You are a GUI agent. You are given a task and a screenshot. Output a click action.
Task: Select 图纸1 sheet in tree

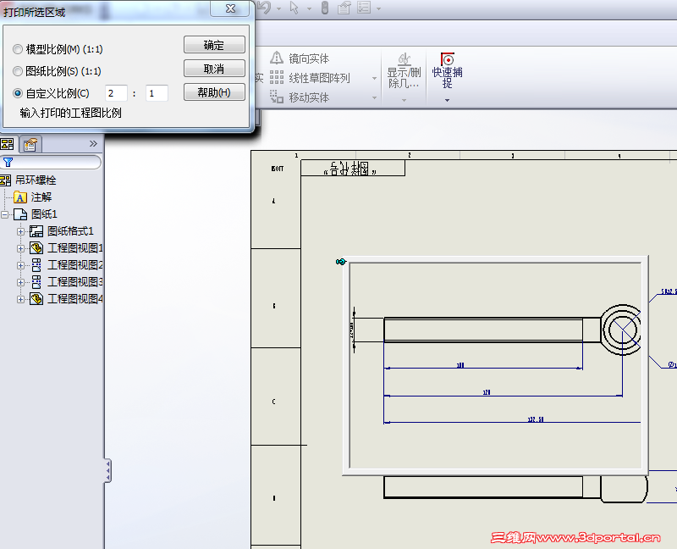[44, 214]
